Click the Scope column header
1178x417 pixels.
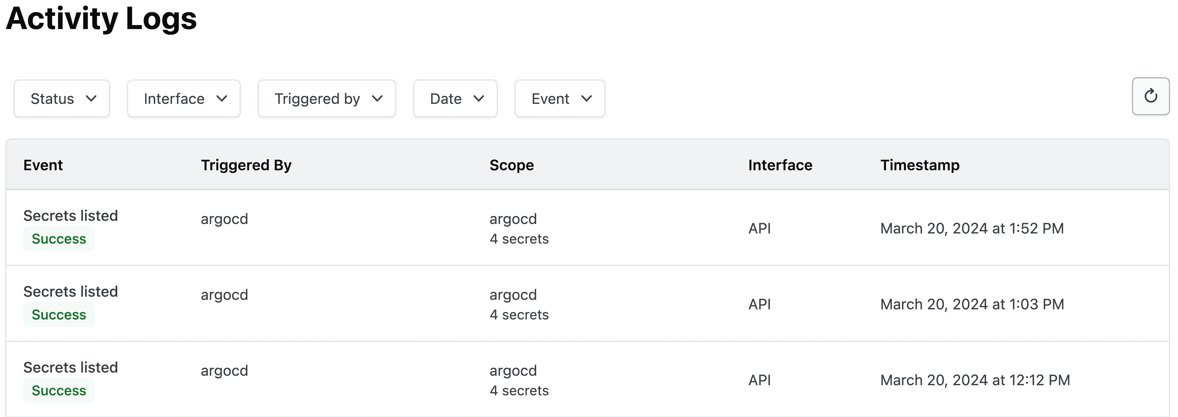[511, 165]
